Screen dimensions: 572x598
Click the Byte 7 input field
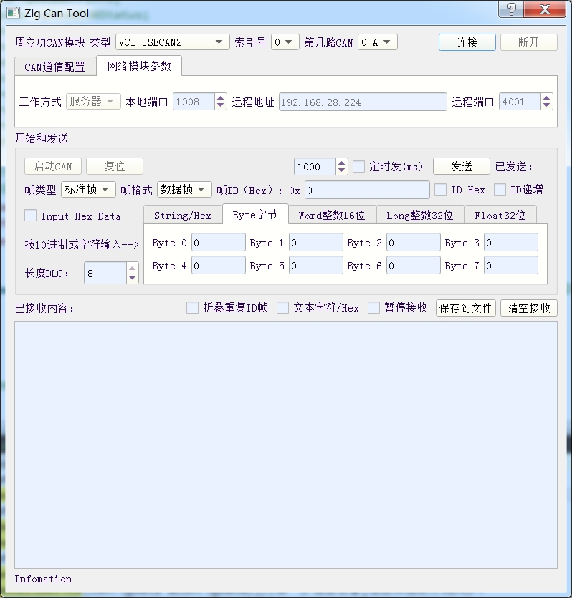(511, 266)
